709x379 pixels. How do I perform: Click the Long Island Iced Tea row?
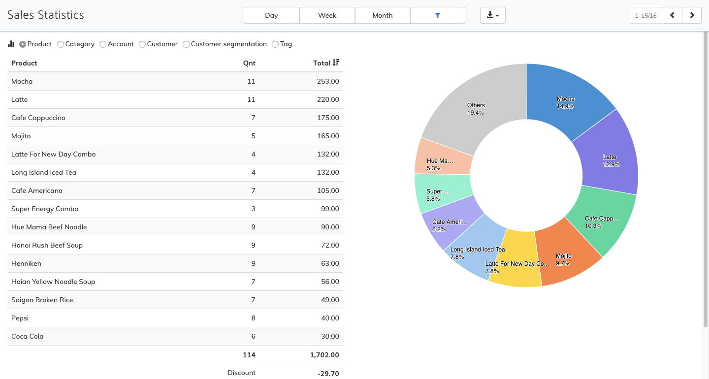[175, 172]
